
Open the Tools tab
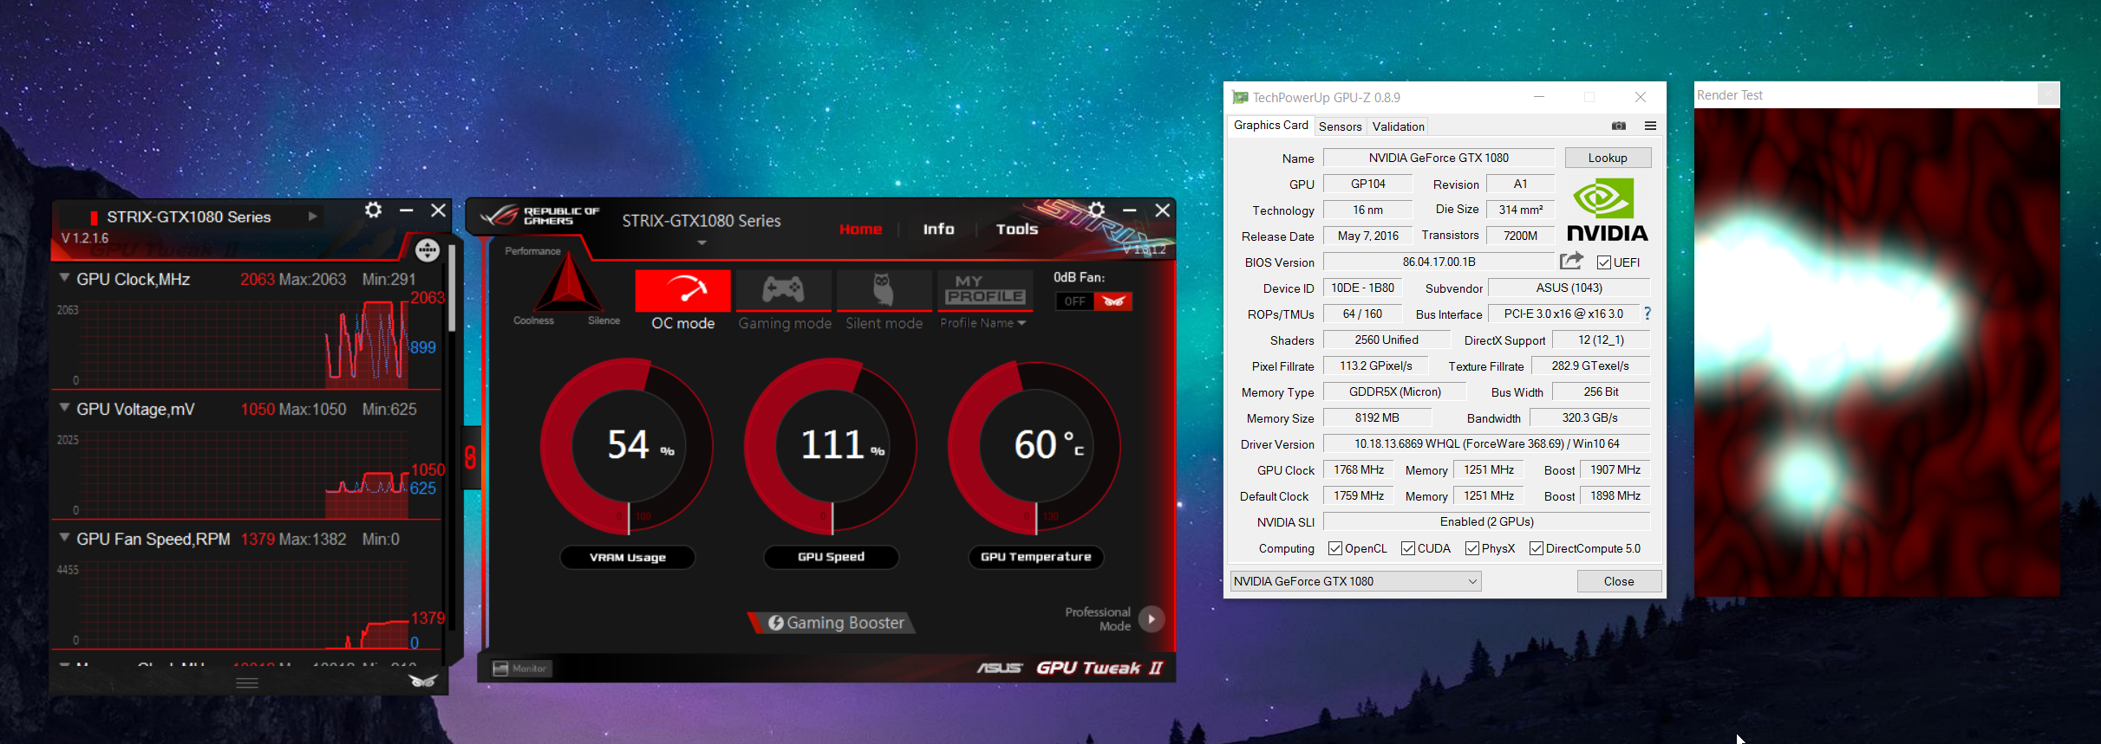tap(1017, 229)
